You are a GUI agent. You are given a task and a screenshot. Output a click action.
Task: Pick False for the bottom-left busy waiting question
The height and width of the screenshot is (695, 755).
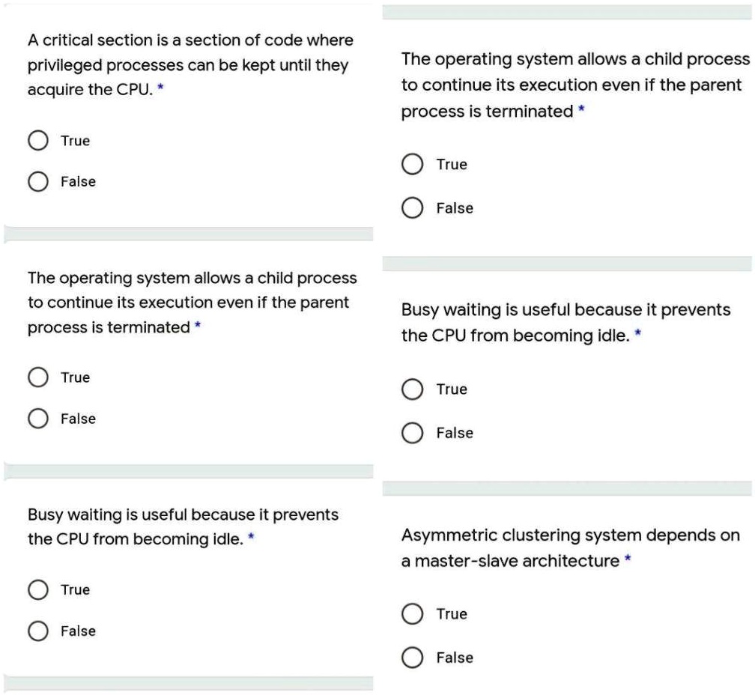point(37,631)
